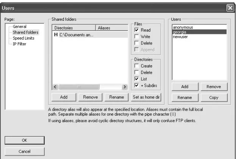This screenshot has height=159, width=236.
Task: Click Remove in the Users panel
Action: point(214,87)
